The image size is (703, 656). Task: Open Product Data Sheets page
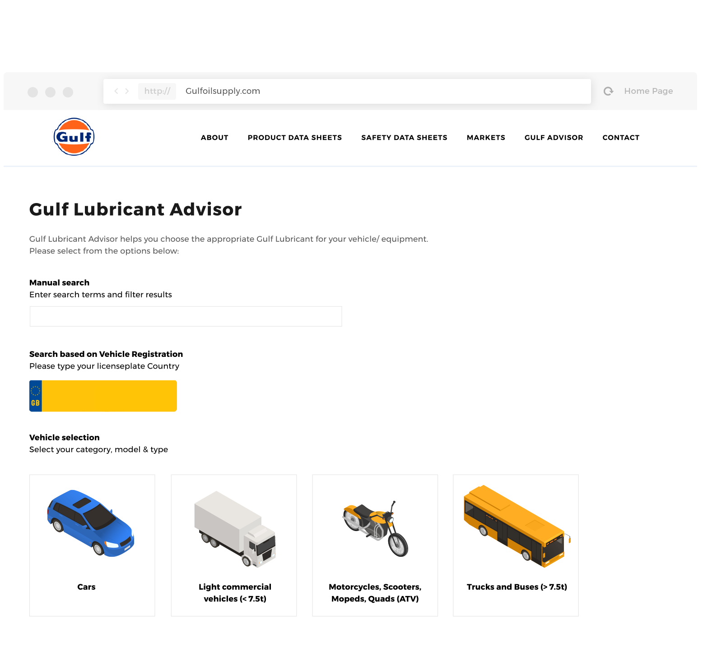(x=295, y=138)
